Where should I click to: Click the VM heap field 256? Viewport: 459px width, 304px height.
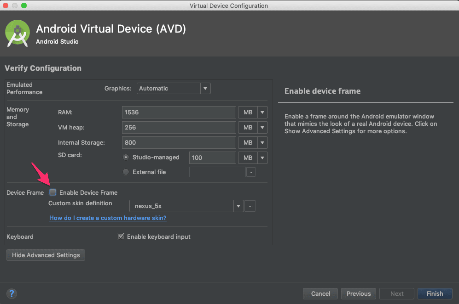click(x=179, y=127)
